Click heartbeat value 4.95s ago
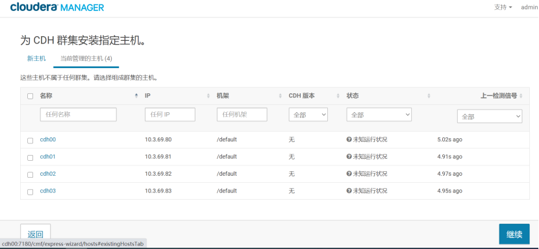Image resolution: width=539 pixels, height=249 pixels. (x=449, y=191)
